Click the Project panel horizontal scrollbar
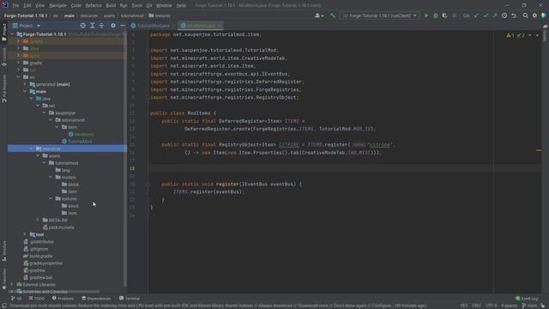549x309 pixels. (54, 291)
